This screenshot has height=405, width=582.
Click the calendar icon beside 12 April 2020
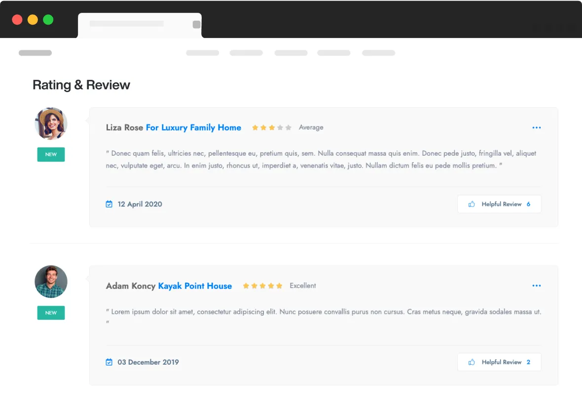click(109, 204)
